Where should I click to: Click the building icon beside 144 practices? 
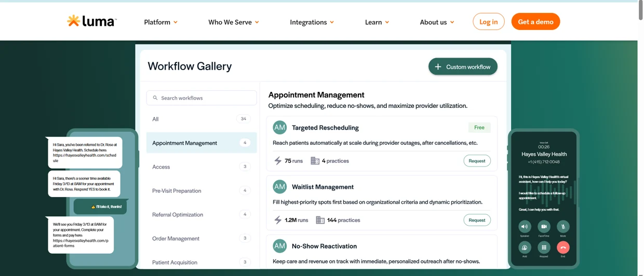click(x=320, y=220)
